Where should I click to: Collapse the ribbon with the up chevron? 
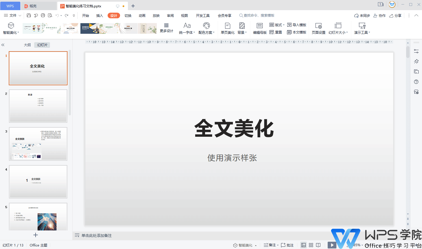[x=416, y=15]
